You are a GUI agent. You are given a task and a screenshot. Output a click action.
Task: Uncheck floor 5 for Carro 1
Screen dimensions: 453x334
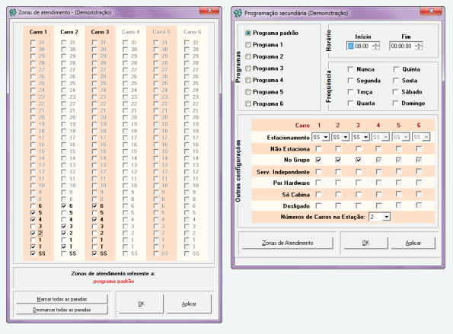[x=33, y=213]
